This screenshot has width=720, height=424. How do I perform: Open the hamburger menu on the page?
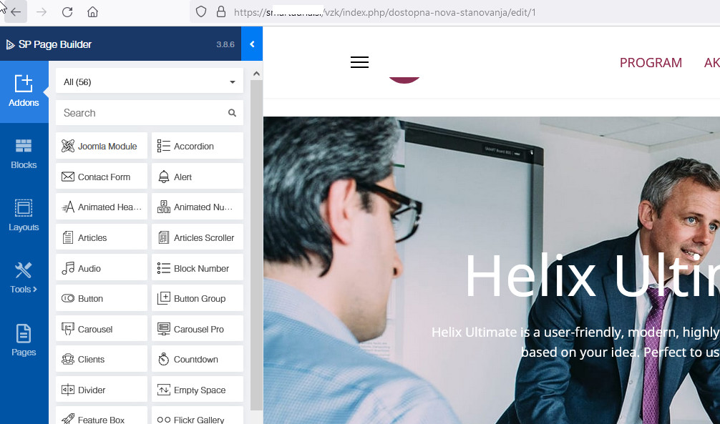(x=359, y=63)
